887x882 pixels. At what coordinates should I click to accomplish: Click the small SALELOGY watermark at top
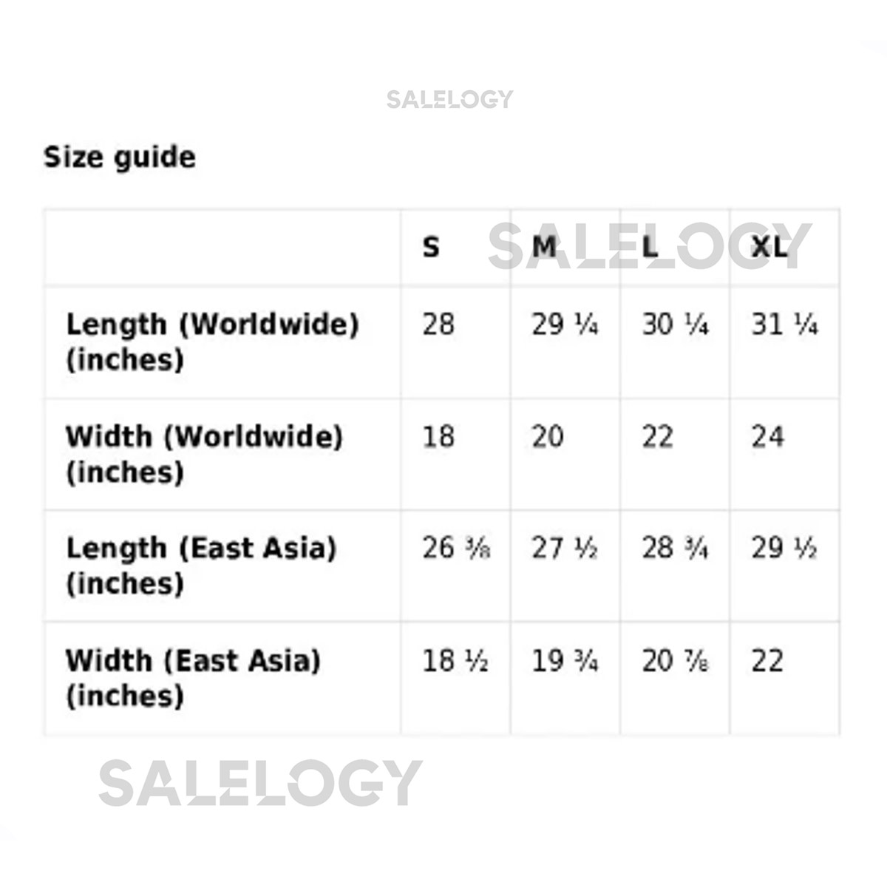(449, 99)
